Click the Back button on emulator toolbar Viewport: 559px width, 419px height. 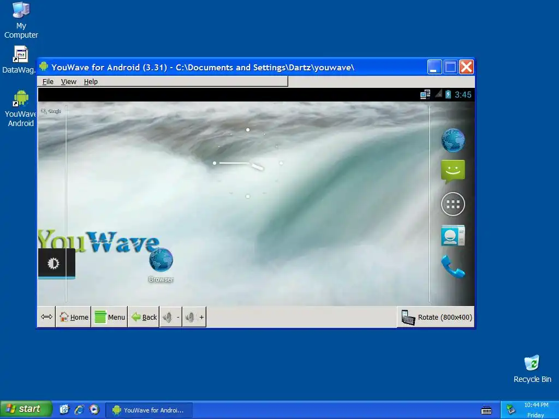click(x=144, y=317)
